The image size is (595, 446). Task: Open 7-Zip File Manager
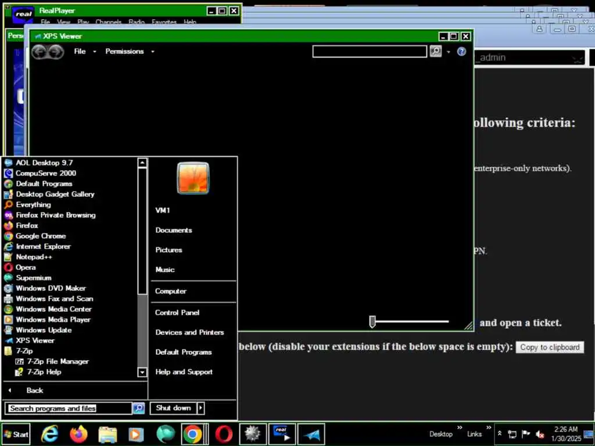point(58,361)
